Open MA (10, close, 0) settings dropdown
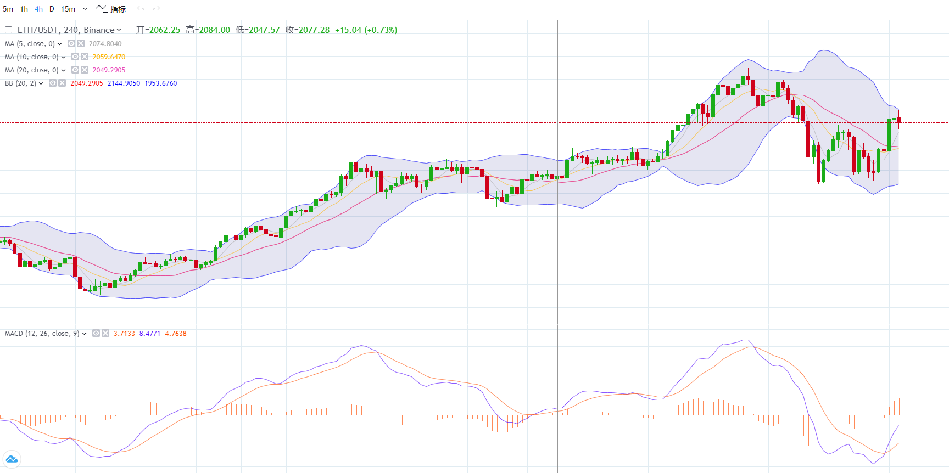The width and height of the screenshot is (949, 473). coord(64,57)
